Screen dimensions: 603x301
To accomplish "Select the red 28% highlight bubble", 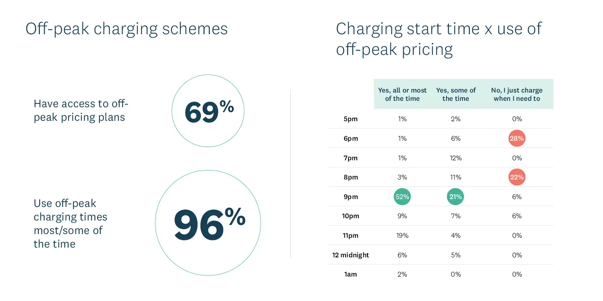I will coord(517,138).
